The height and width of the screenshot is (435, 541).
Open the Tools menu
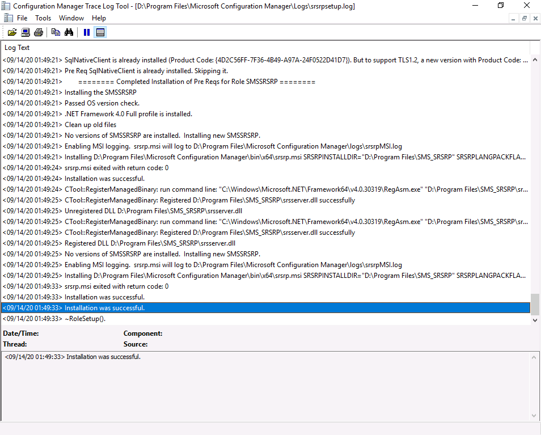43,18
